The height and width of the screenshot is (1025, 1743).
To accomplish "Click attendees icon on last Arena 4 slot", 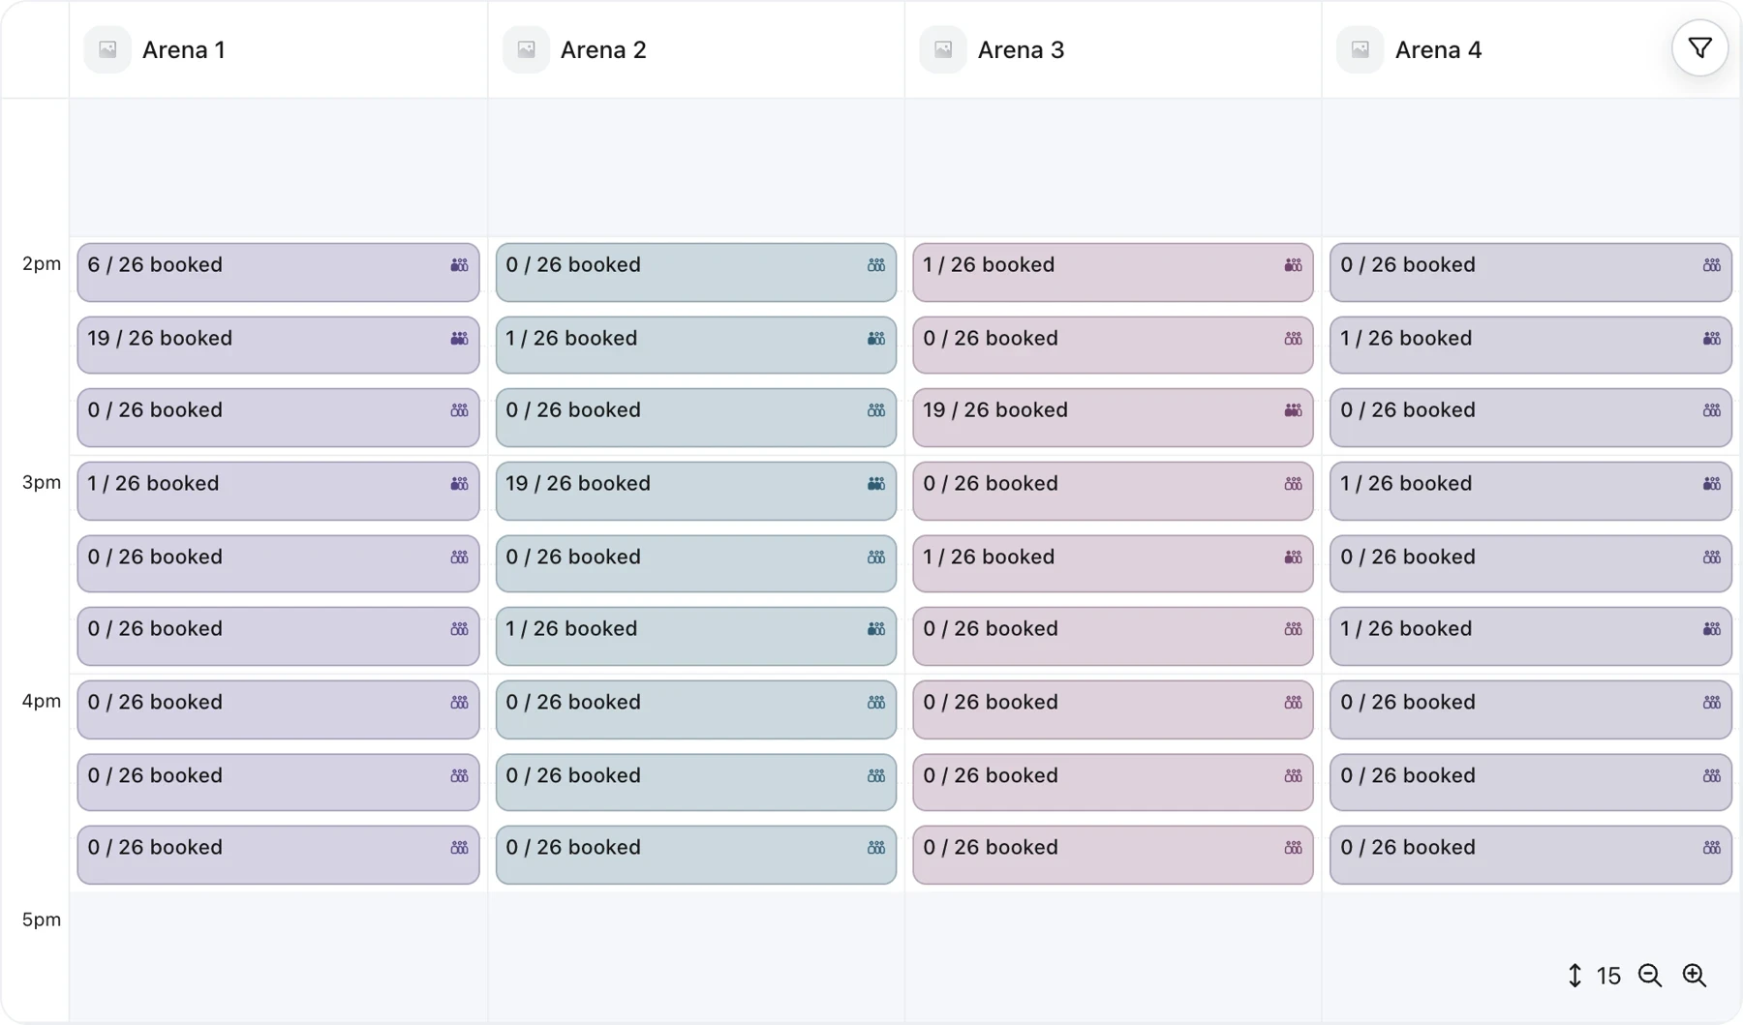I will [1712, 848].
